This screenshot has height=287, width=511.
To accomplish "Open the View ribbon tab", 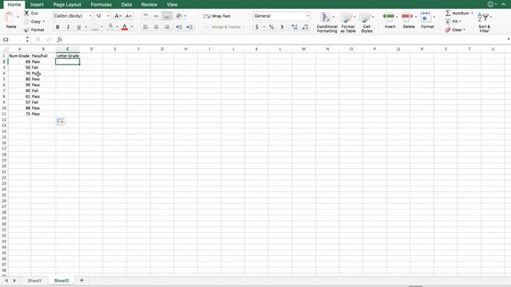I will [172, 5].
